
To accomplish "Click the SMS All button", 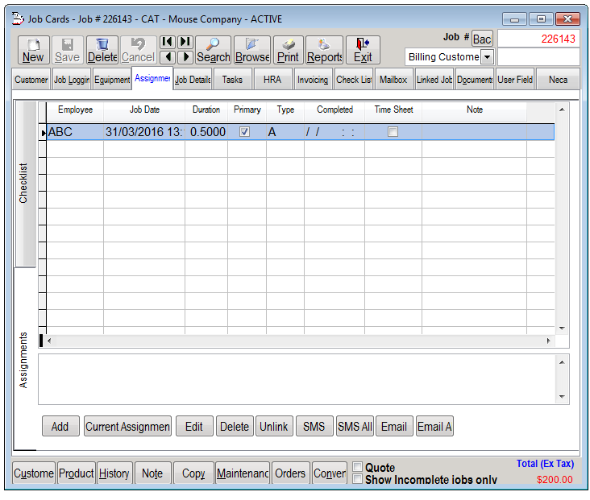I will (x=354, y=427).
